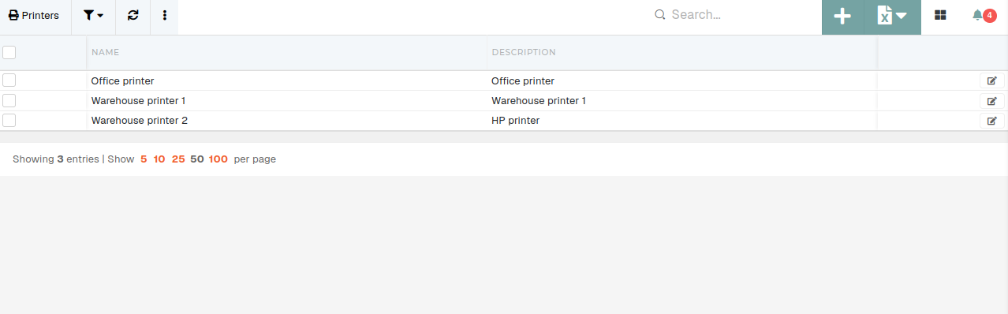The width and height of the screenshot is (1008, 314).
Task: Open the dashboard grid icon
Action: (940, 15)
